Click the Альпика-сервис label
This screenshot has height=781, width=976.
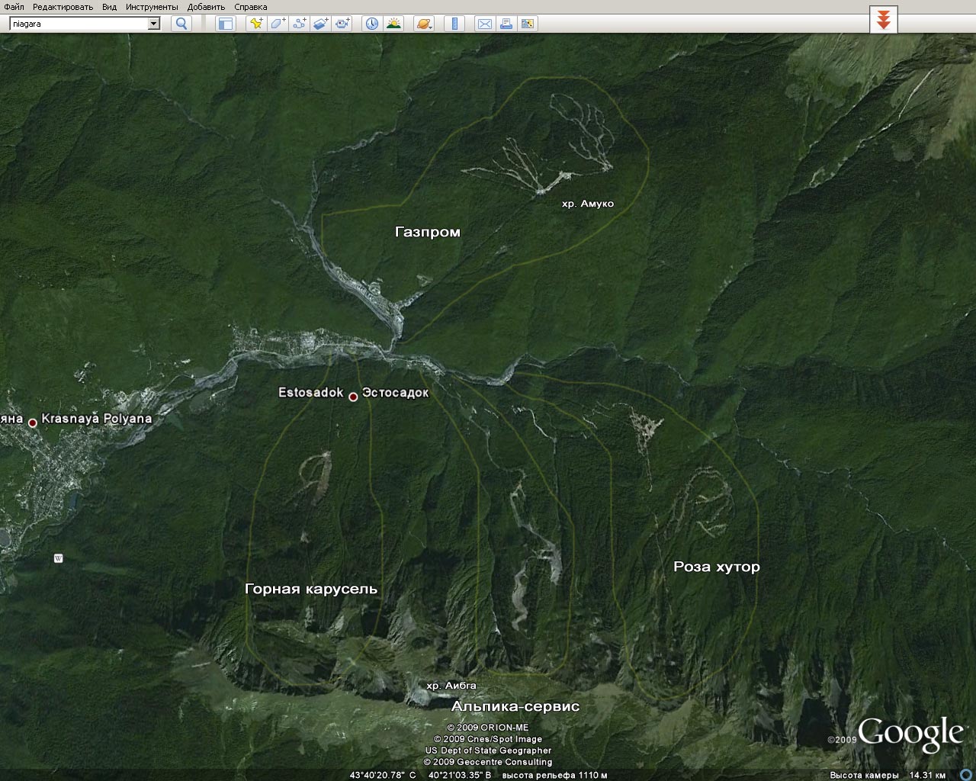point(515,706)
